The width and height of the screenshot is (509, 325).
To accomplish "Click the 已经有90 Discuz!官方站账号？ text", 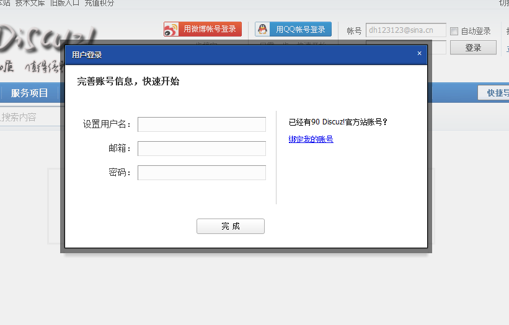I will pyautogui.click(x=338, y=122).
